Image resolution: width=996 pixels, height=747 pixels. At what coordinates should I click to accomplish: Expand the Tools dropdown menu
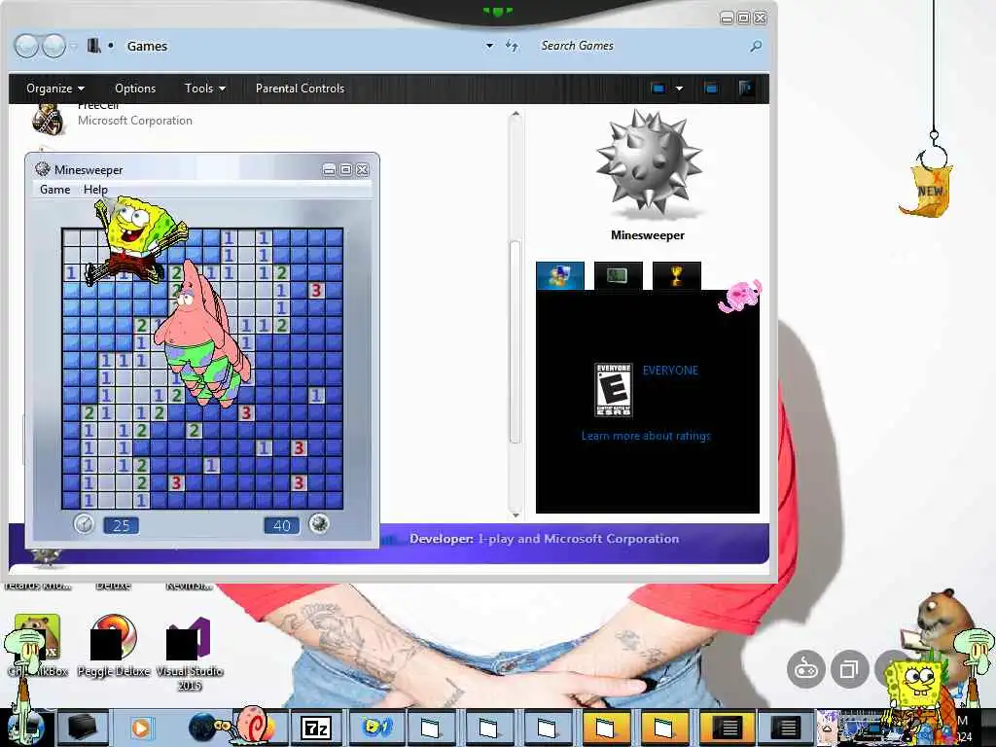coord(204,89)
